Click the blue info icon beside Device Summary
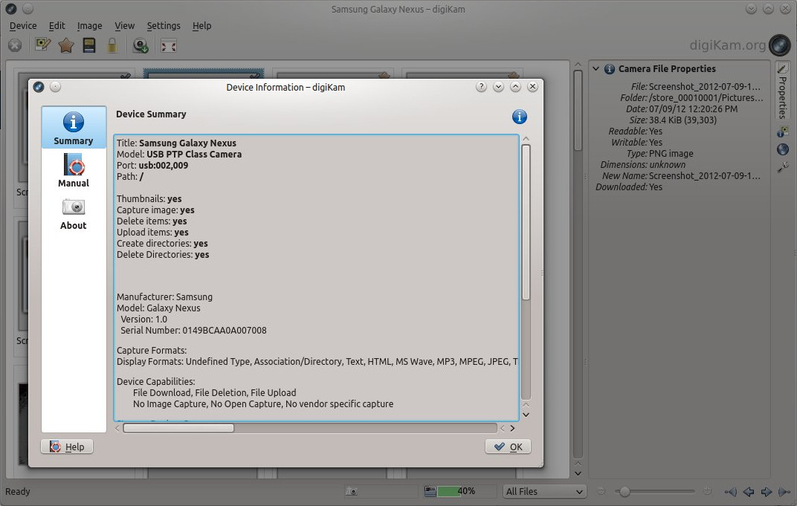The width and height of the screenshot is (797, 506). (519, 117)
